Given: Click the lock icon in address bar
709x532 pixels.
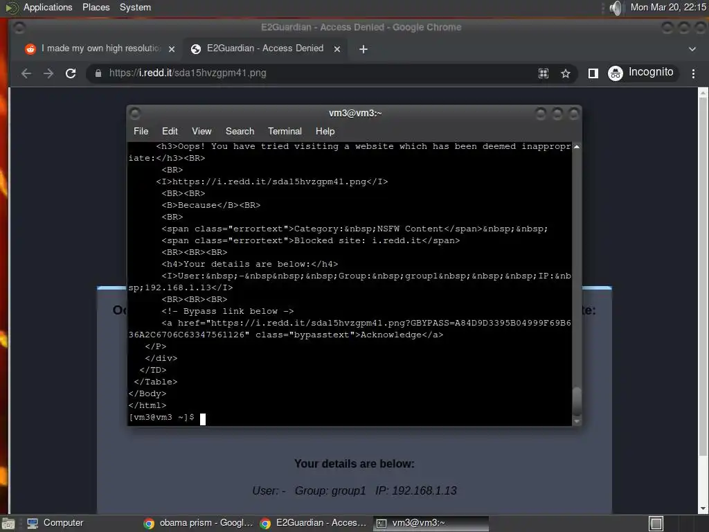Looking at the screenshot, I should 98,73.
